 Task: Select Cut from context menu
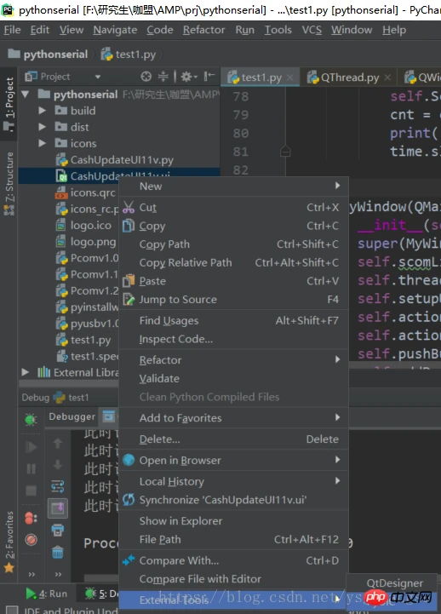233,207
